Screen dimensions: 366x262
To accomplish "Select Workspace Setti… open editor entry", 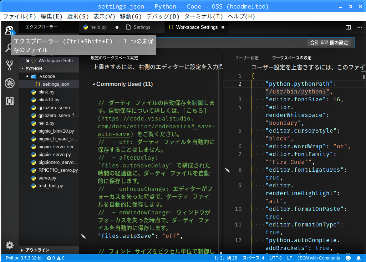I will (49, 61).
